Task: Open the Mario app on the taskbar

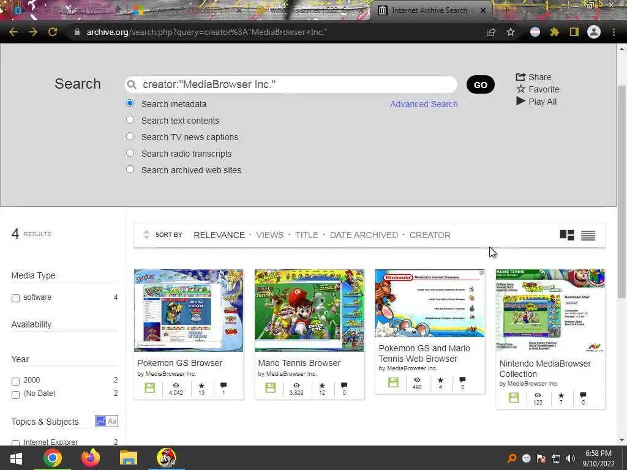Action: (x=167, y=458)
